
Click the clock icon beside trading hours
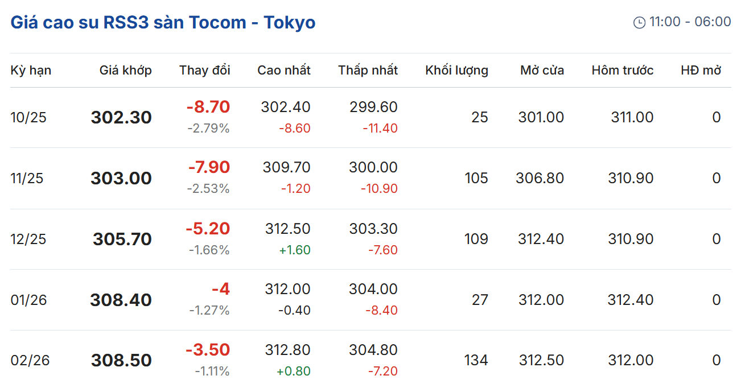pyautogui.click(x=639, y=22)
